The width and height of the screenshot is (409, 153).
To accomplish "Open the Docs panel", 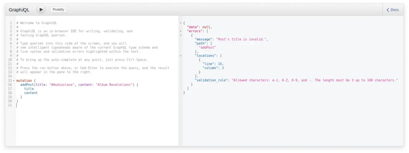I will [x=393, y=10].
